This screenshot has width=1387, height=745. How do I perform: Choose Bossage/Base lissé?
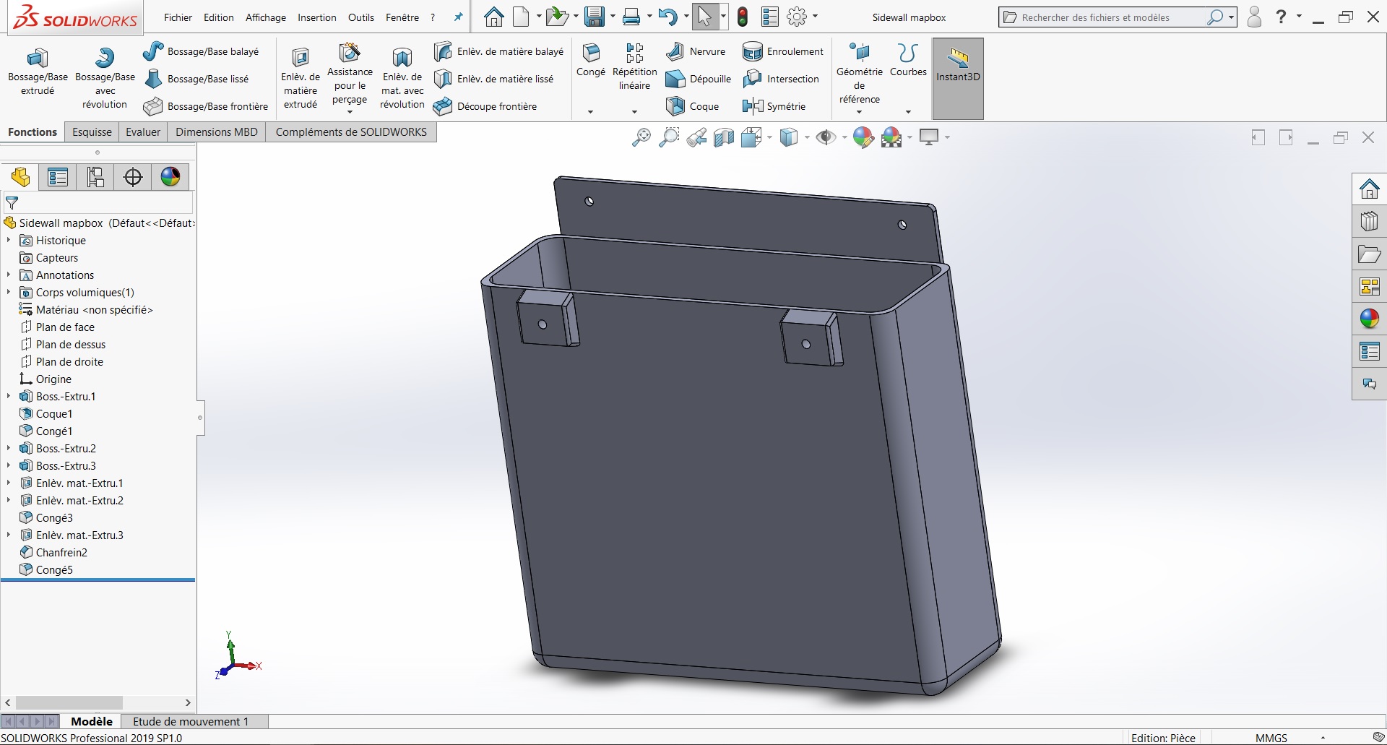(x=196, y=79)
